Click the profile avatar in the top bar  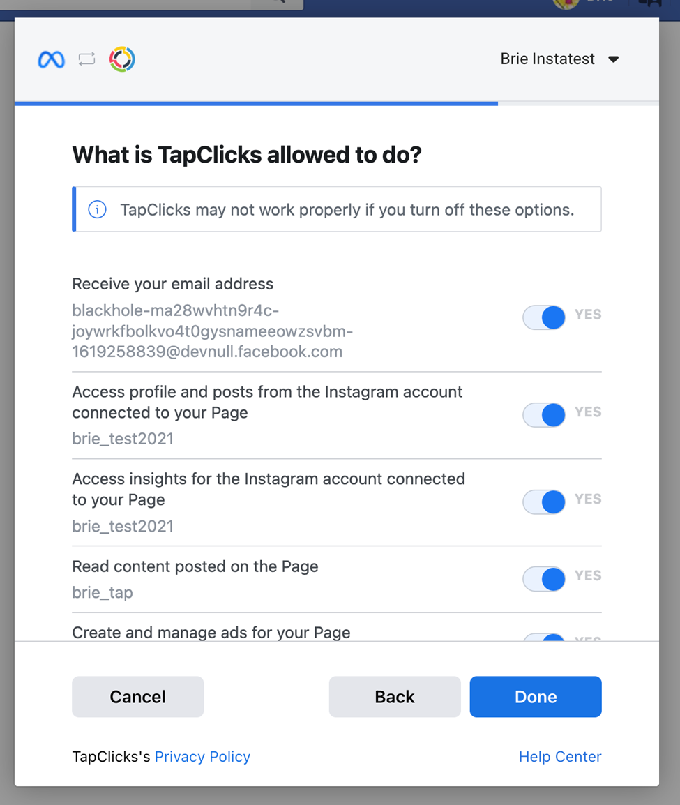point(566,3)
